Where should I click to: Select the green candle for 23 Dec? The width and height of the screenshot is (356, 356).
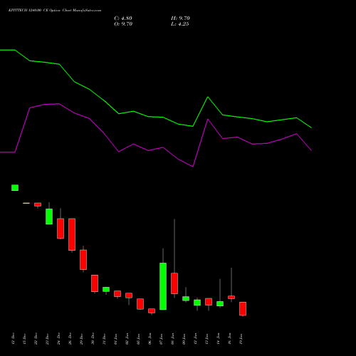[x=49, y=216]
